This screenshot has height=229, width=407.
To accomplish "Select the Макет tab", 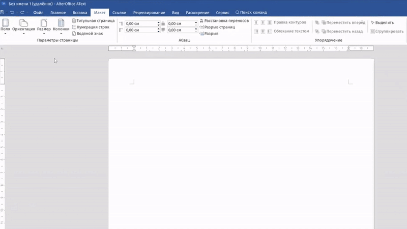I will click(x=100, y=12).
